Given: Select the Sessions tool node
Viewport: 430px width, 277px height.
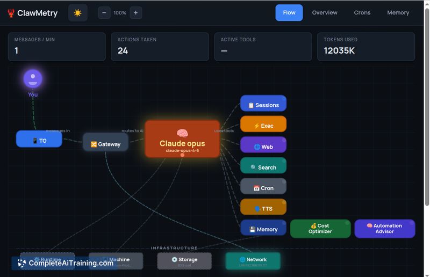Looking at the screenshot, I should (x=263, y=105).
